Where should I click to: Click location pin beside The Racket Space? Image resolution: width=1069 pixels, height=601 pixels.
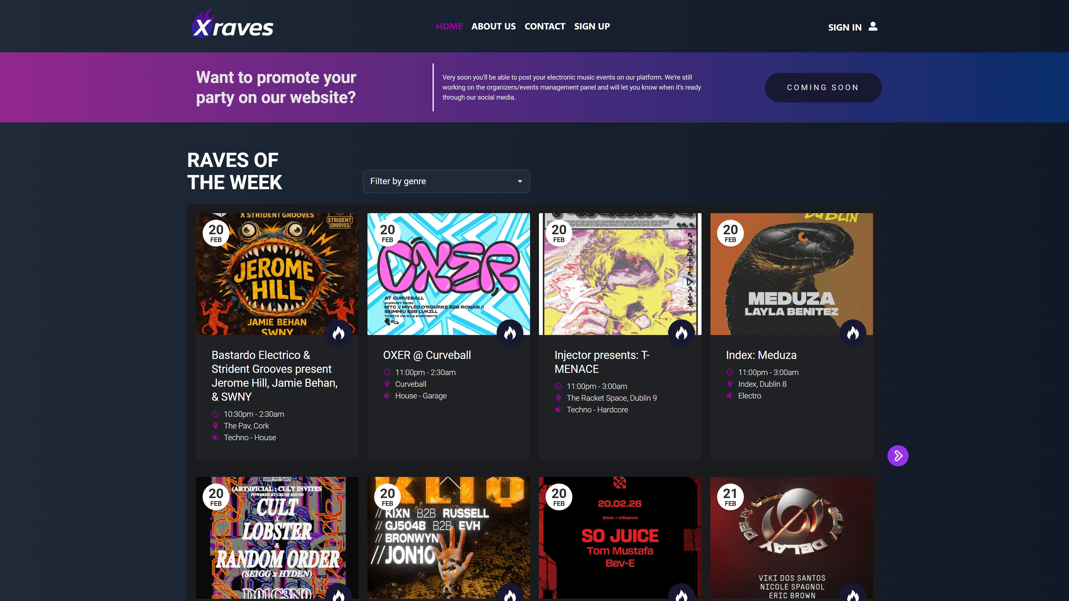click(558, 398)
